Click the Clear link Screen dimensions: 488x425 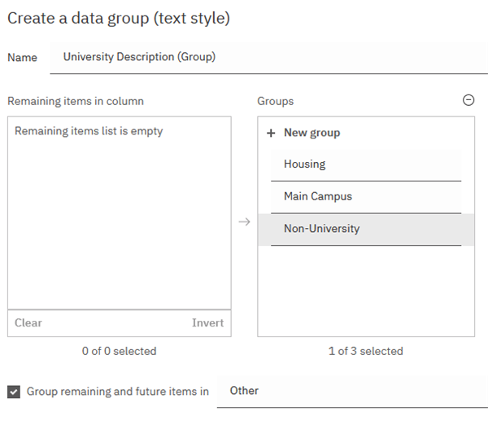[x=28, y=322]
